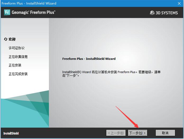Click the disabled 上一步(B) back button
This screenshot has width=184, height=139.
coord(116,133)
